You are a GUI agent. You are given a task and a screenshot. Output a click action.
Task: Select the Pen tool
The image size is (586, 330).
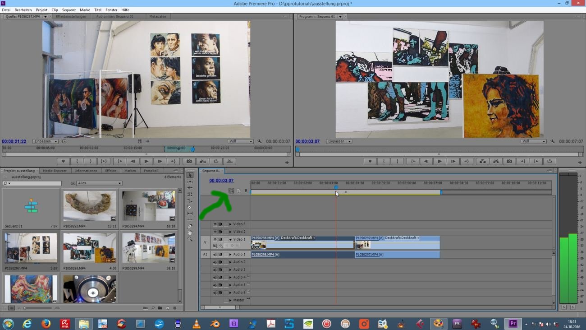(x=190, y=226)
